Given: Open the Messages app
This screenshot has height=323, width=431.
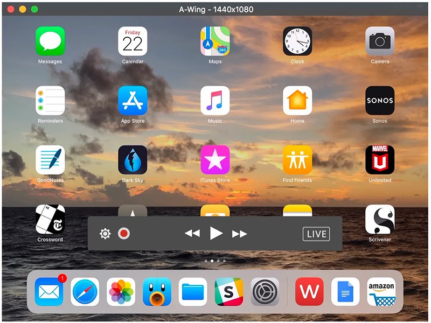Looking at the screenshot, I should pos(50,41).
